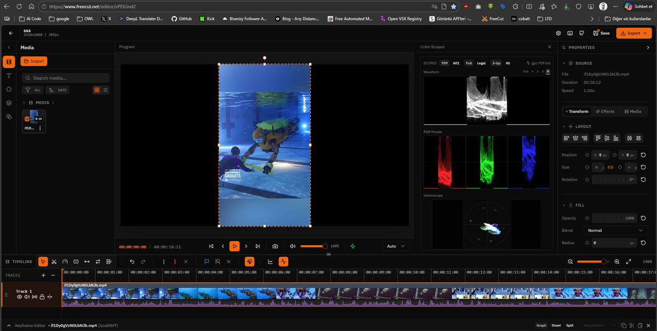Screen dimensions: 657x331
Task: Click the orange Import button
Action: (34, 61)
